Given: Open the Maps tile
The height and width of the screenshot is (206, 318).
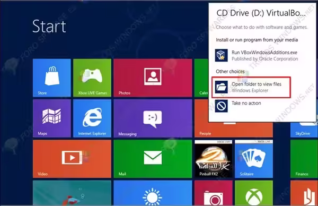Looking at the screenshot, I should point(52,118).
